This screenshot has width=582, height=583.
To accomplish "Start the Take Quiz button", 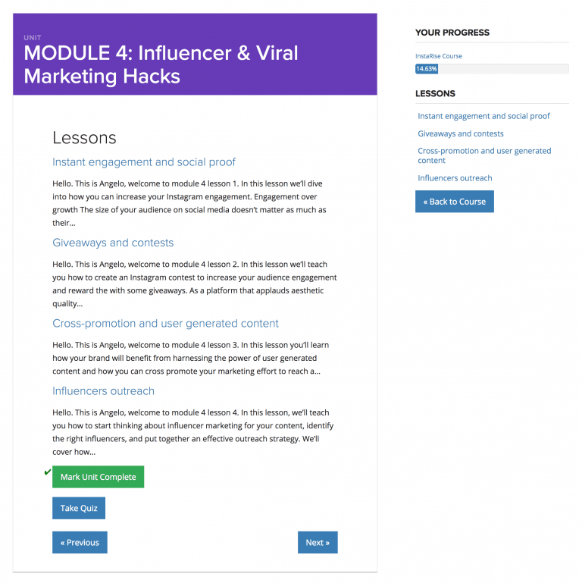I will (79, 508).
